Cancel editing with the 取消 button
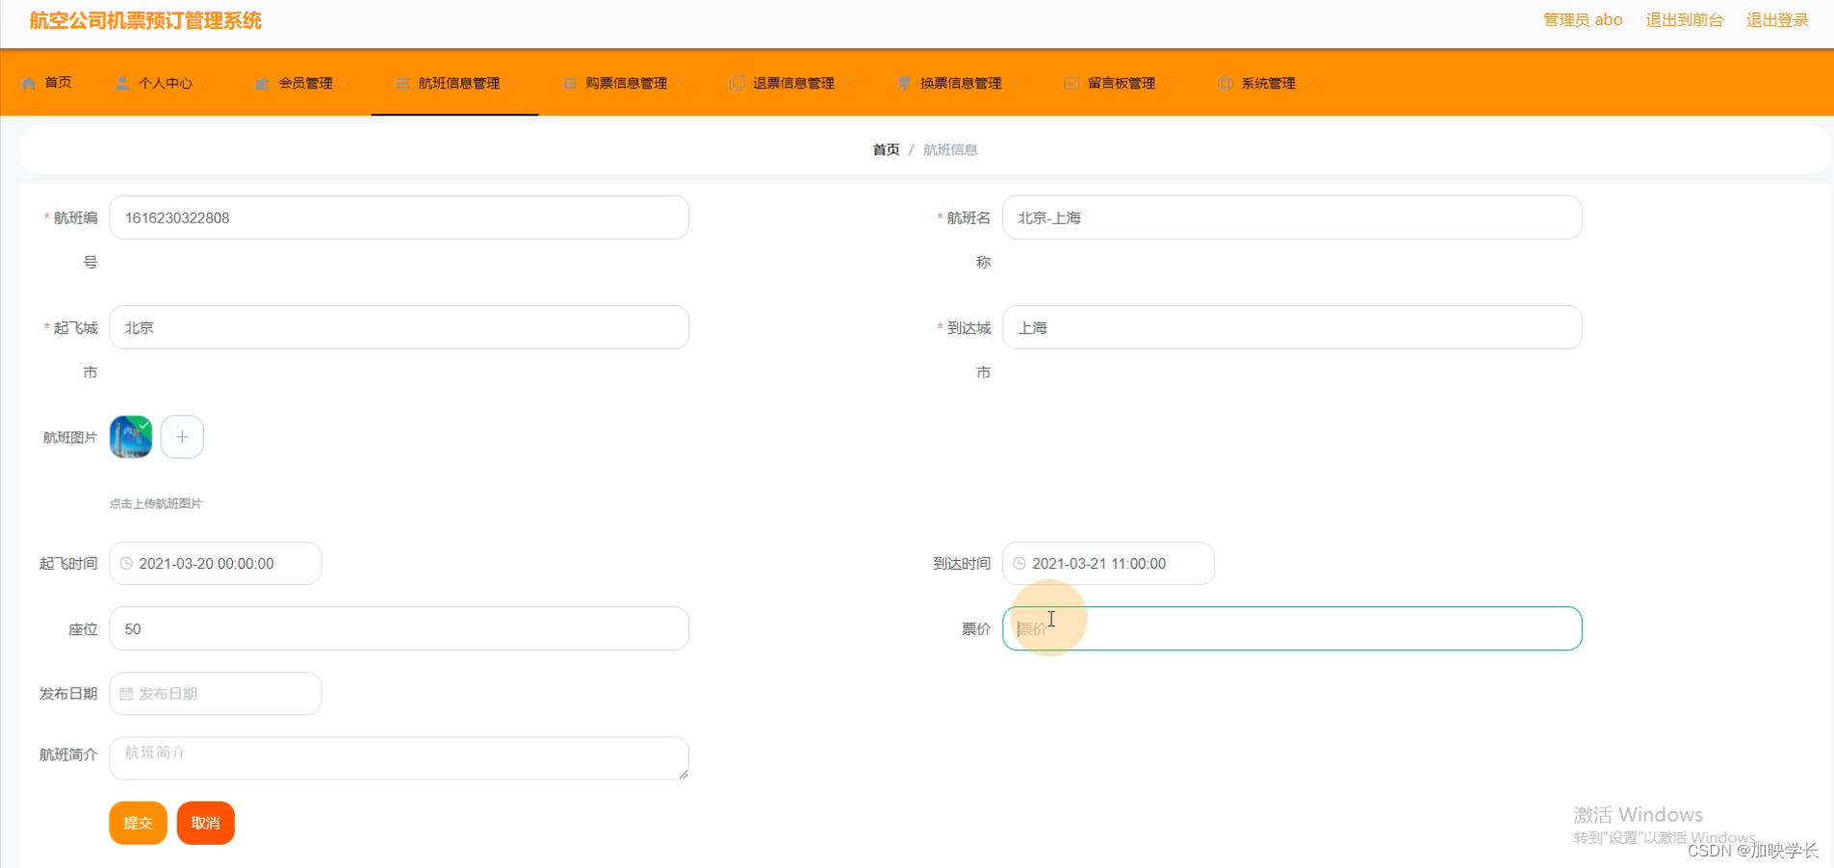The height and width of the screenshot is (868, 1834). [x=205, y=823]
